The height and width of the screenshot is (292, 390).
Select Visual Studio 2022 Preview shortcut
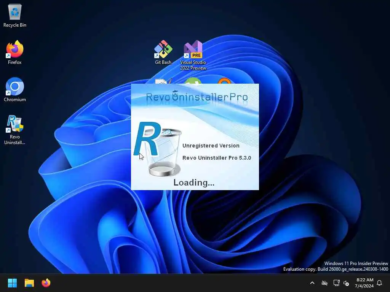[193, 55]
